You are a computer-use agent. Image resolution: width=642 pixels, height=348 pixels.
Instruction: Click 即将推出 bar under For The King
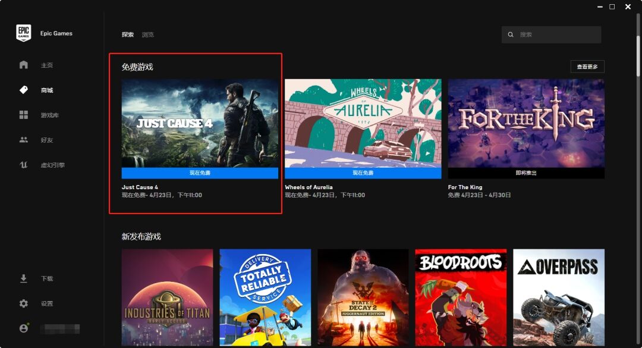point(526,173)
